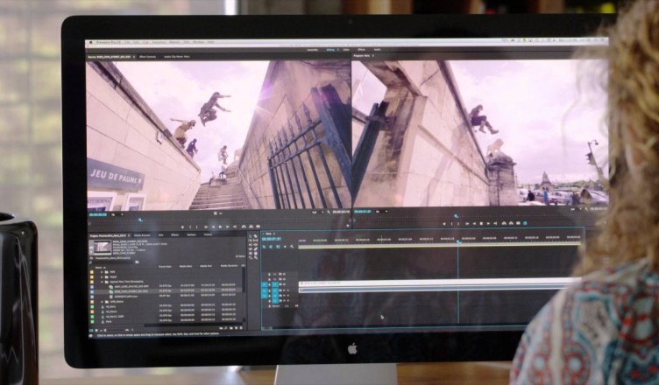This screenshot has height=385, width=659.
Task: Step forward one frame in Source monitor
Action: [227, 227]
